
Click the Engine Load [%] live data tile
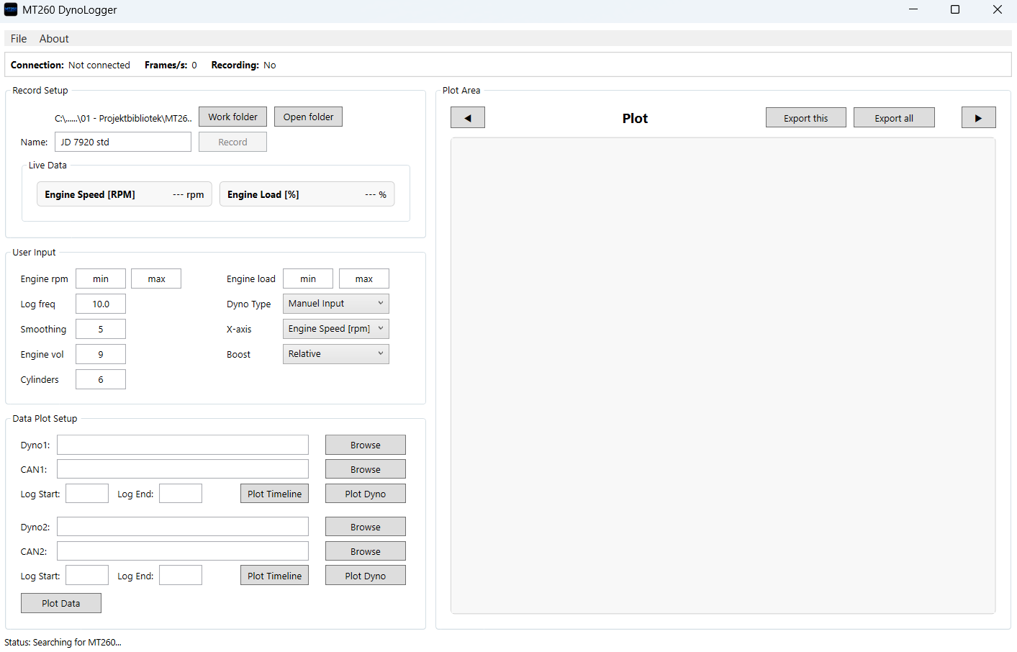pyautogui.click(x=307, y=194)
